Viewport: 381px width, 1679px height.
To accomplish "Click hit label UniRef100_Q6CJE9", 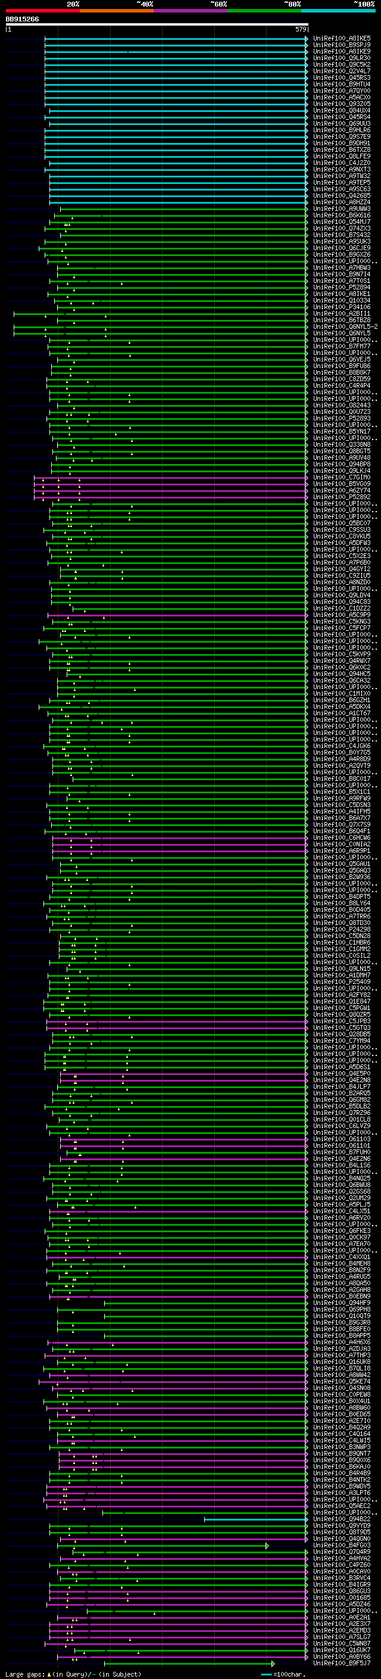I will point(342,248).
